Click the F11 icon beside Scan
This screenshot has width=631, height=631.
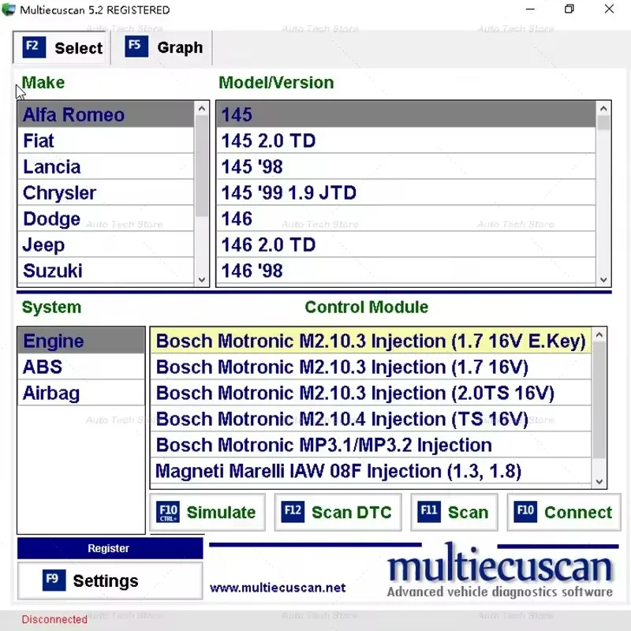tap(429, 511)
